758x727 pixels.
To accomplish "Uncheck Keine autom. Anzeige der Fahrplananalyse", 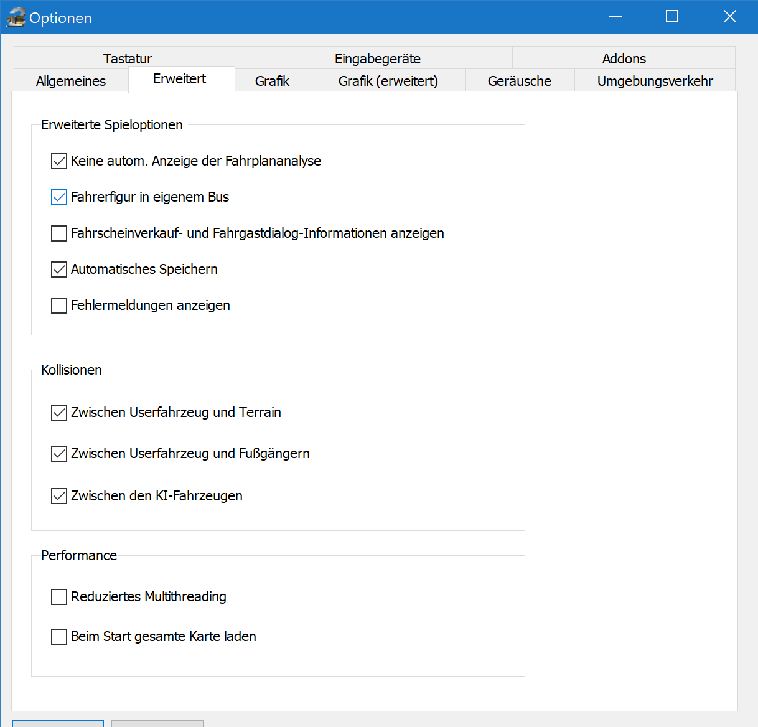I will (59, 161).
